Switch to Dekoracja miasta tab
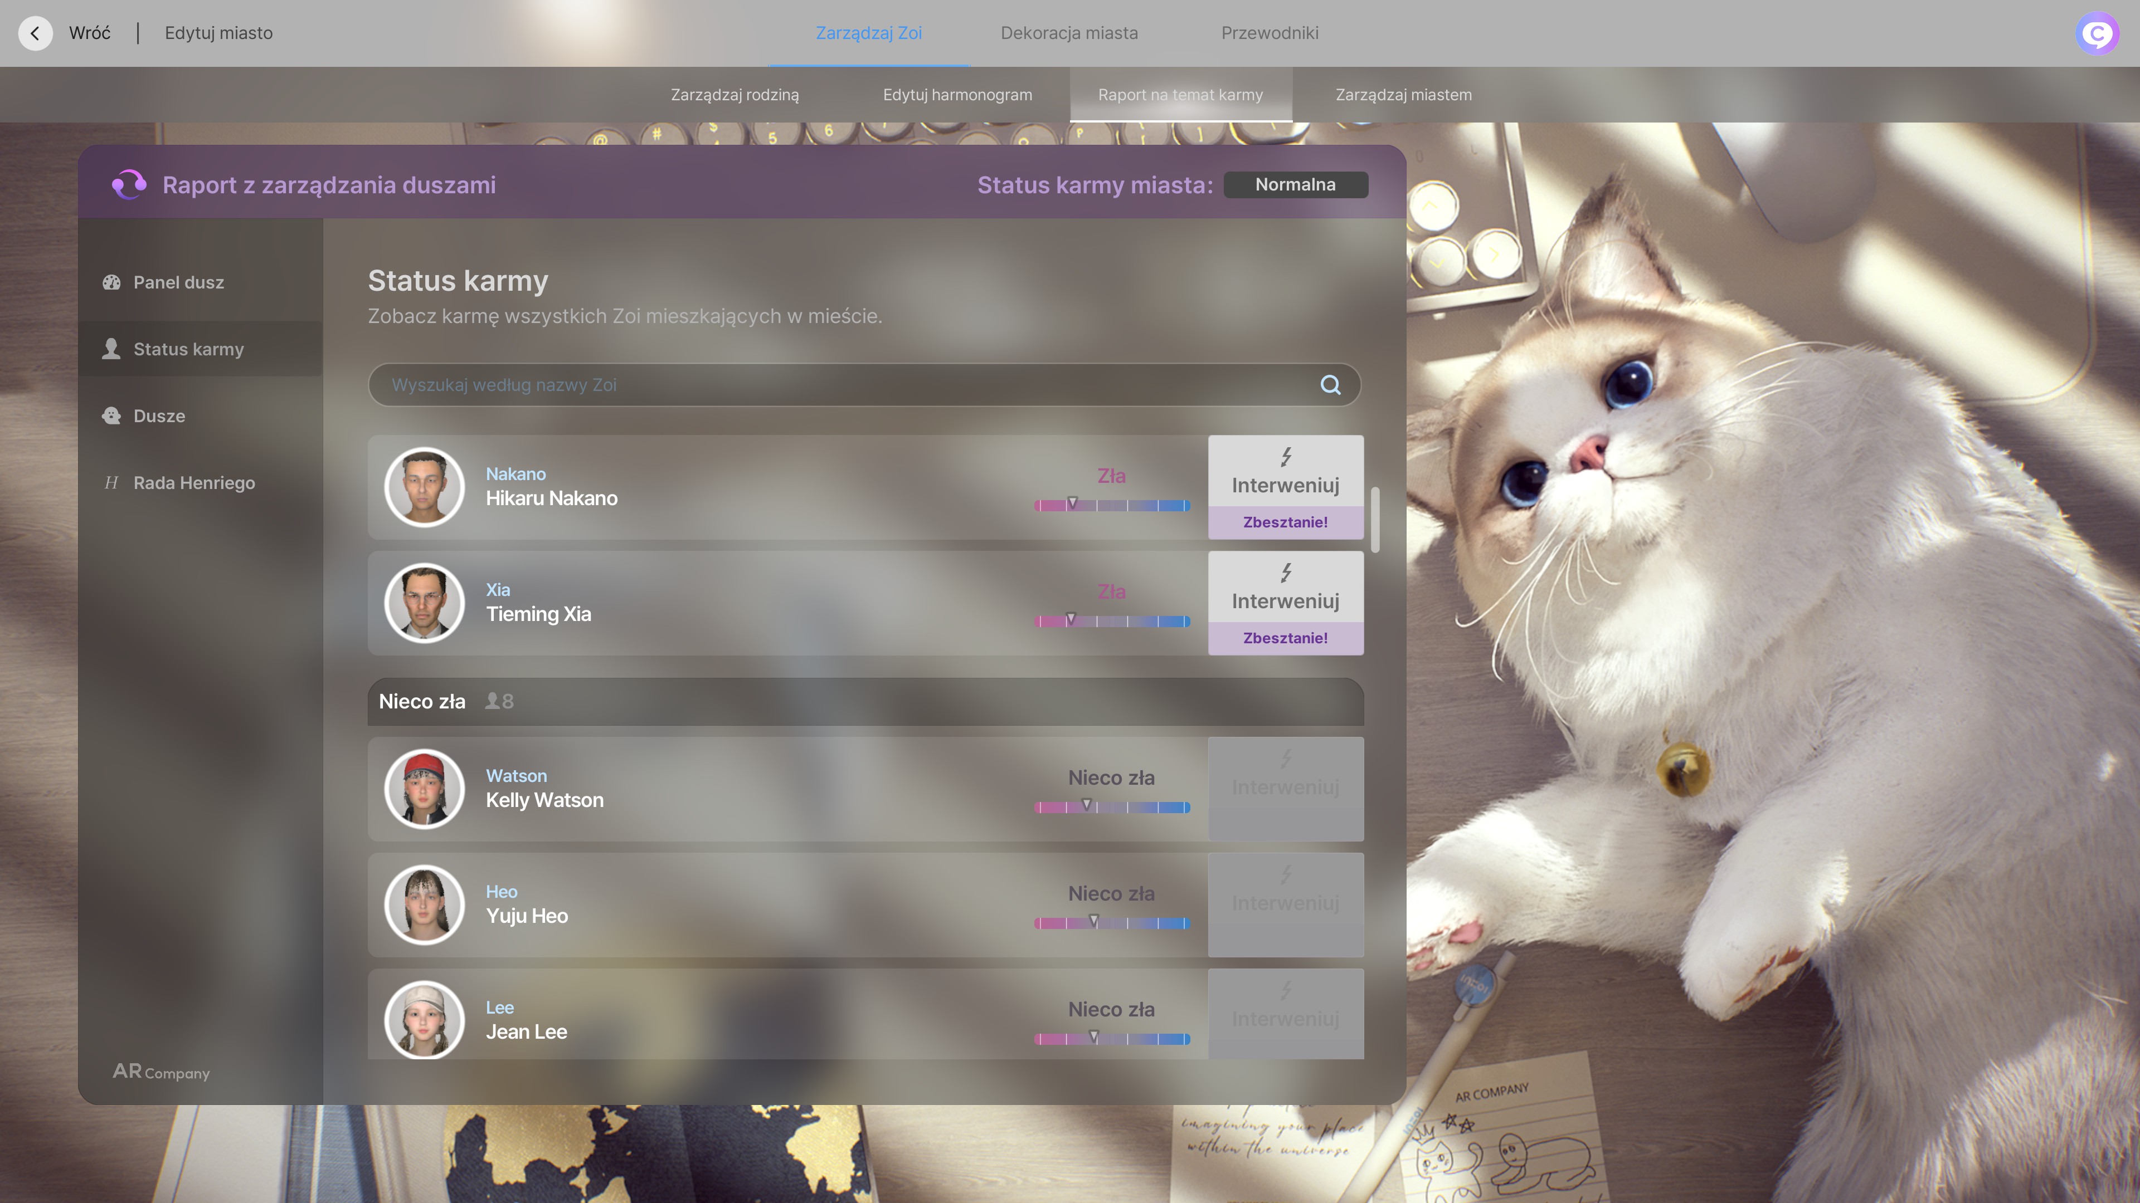Viewport: 2140px width, 1203px height. tap(1069, 33)
